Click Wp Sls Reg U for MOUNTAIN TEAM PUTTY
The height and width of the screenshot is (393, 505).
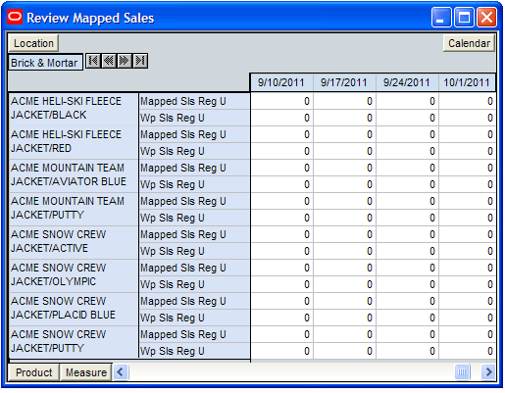click(194, 218)
